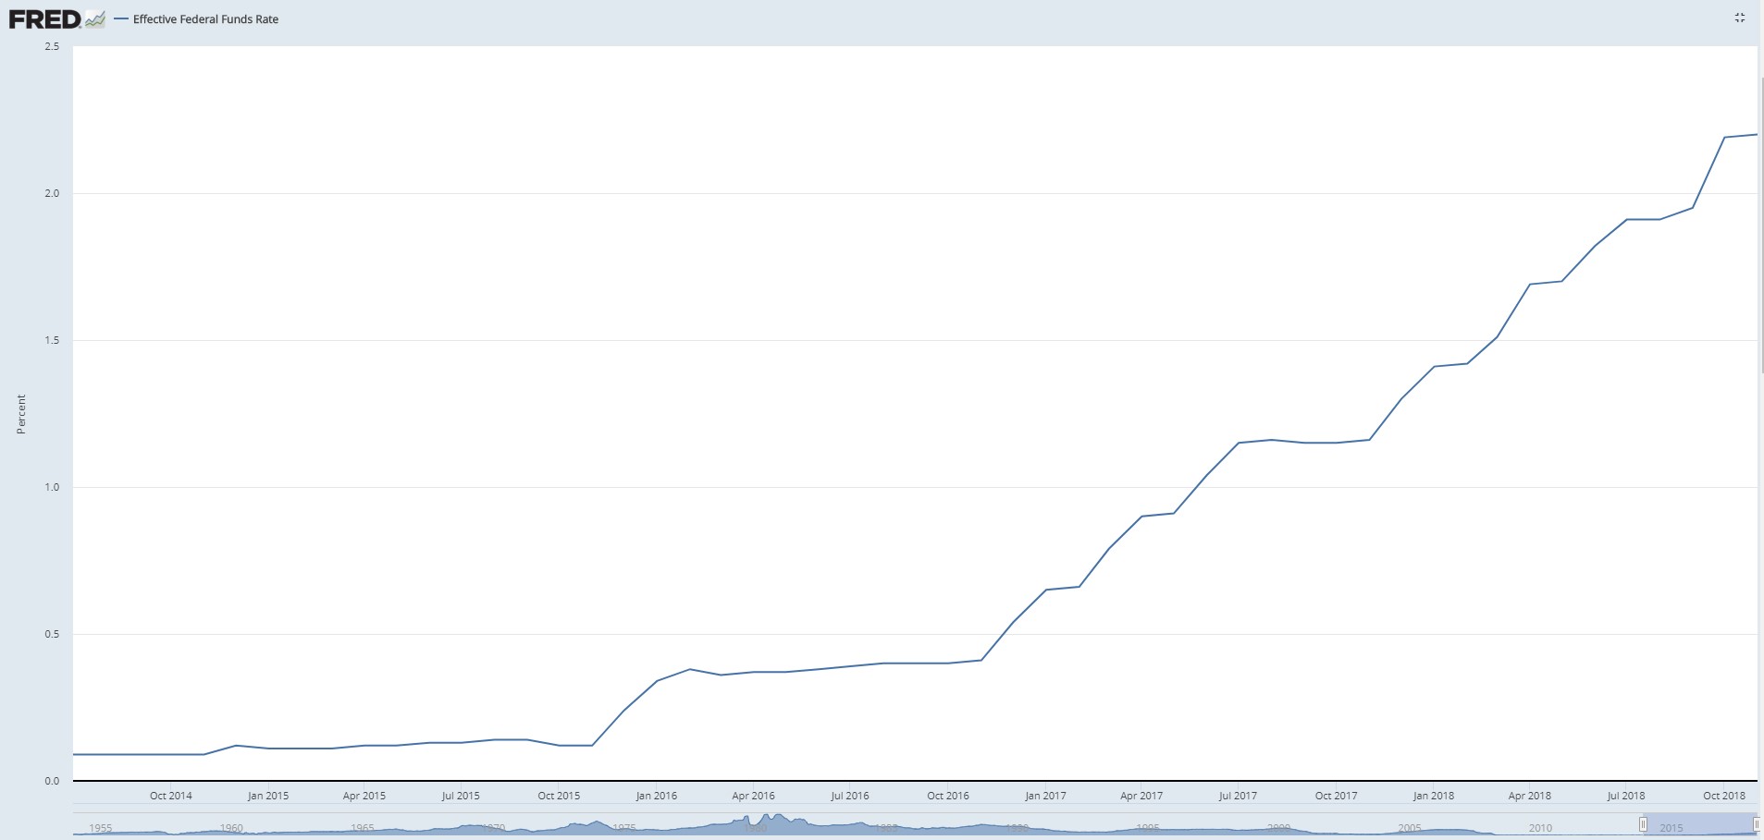The width and height of the screenshot is (1764, 840).
Task: Click the 'Jul 2017' x-axis label
Action: (x=1238, y=796)
